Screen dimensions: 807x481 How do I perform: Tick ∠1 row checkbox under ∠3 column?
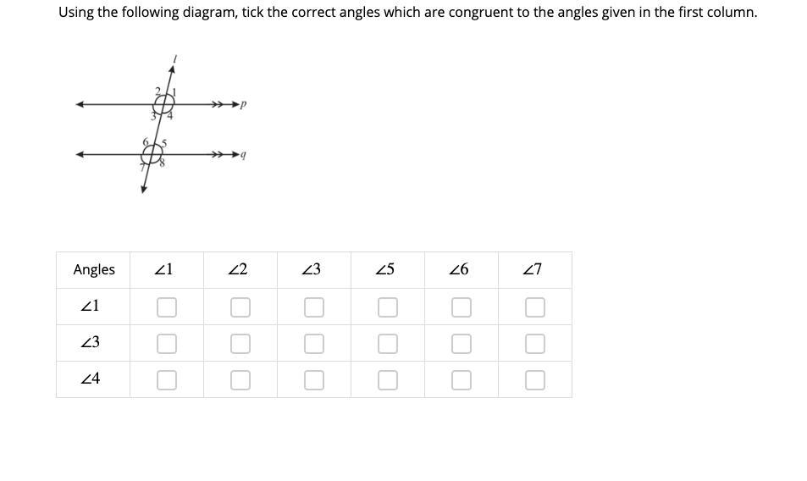click(314, 307)
